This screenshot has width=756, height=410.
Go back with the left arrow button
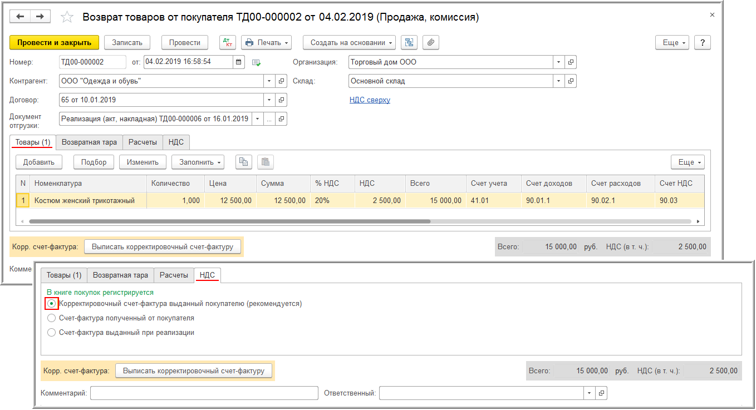(x=21, y=17)
